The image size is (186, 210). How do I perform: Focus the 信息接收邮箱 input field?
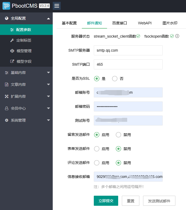coord(128,177)
